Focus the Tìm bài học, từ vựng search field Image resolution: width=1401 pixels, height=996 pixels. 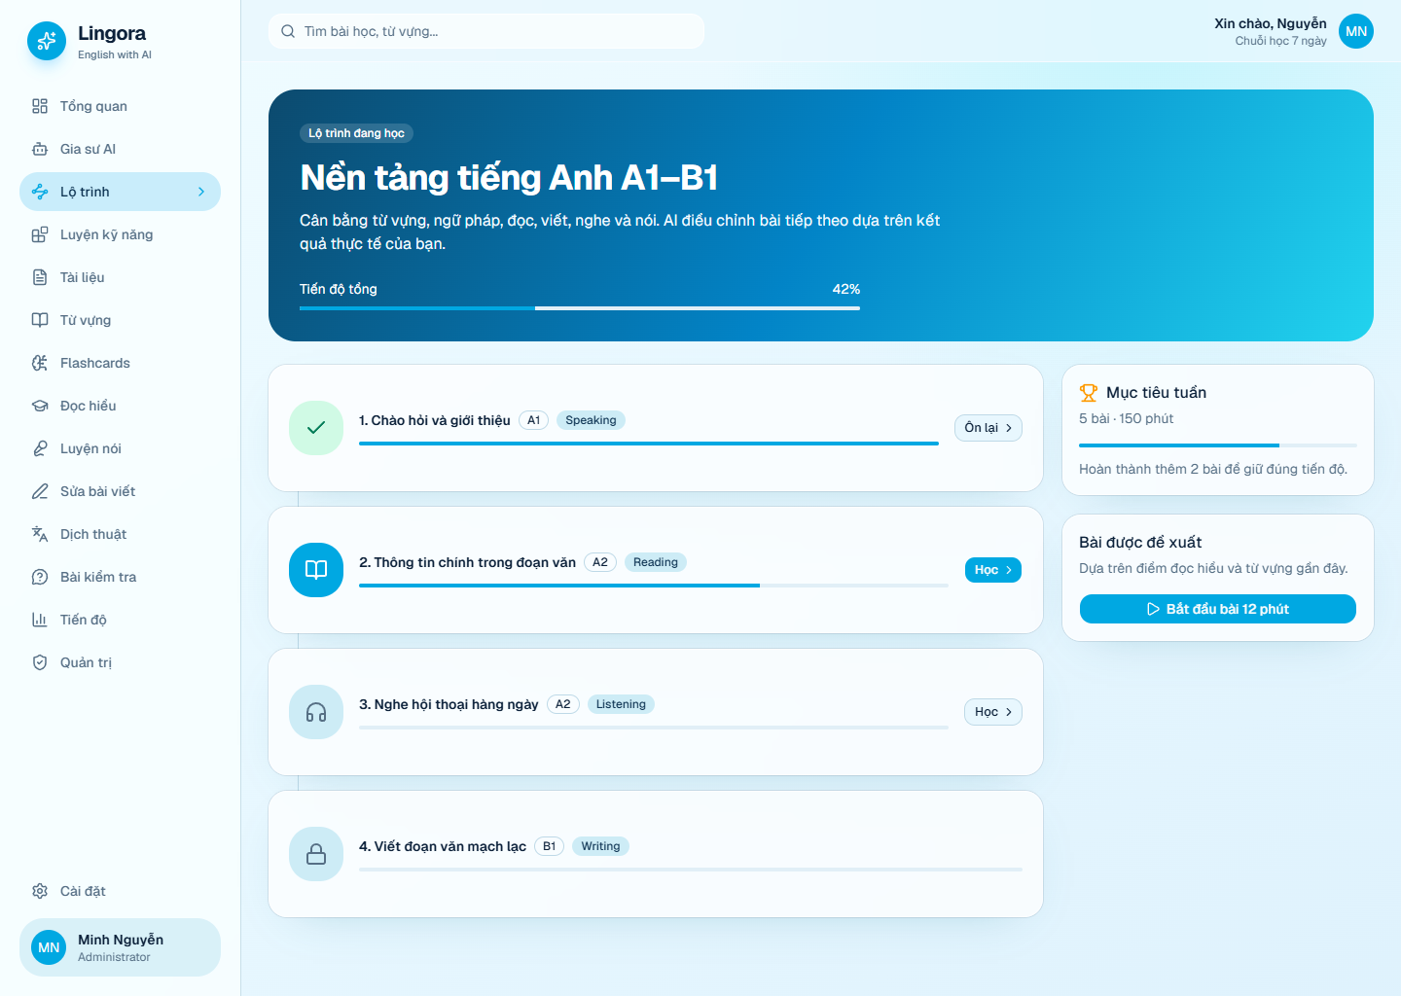tap(486, 31)
